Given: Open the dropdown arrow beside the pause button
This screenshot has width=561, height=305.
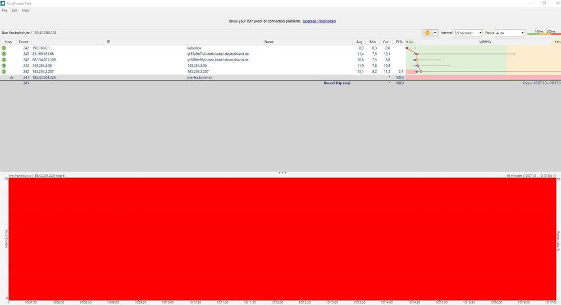Looking at the screenshot, I should pos(435,33).
